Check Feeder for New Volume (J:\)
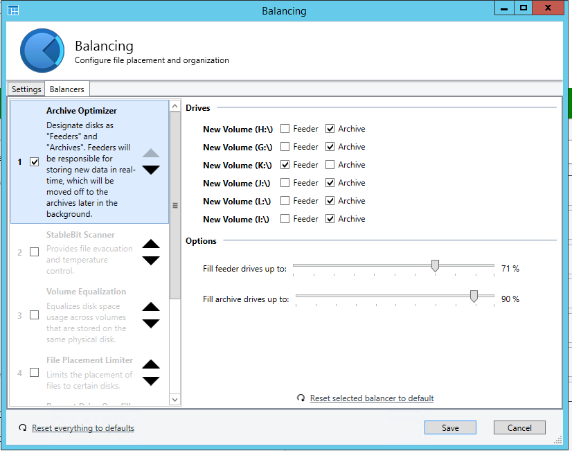The width and height of the screenshot is (572, 451). (x=285, y=182)
